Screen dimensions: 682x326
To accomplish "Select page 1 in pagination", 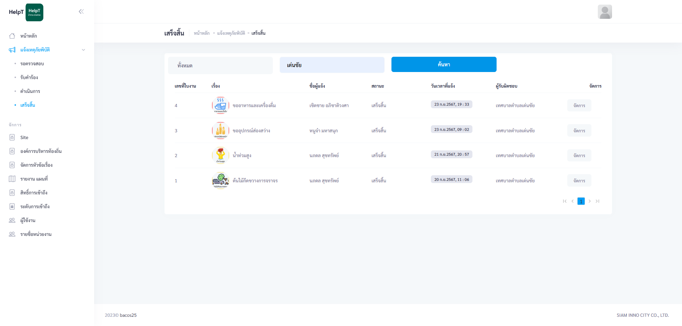I will pyautogui.click(x=581, y=201).
